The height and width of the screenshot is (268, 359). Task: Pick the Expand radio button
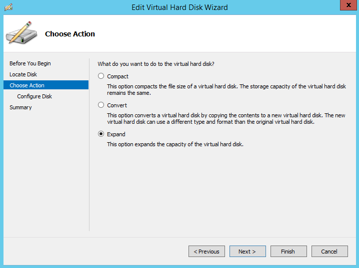click(x=101, y=134)
